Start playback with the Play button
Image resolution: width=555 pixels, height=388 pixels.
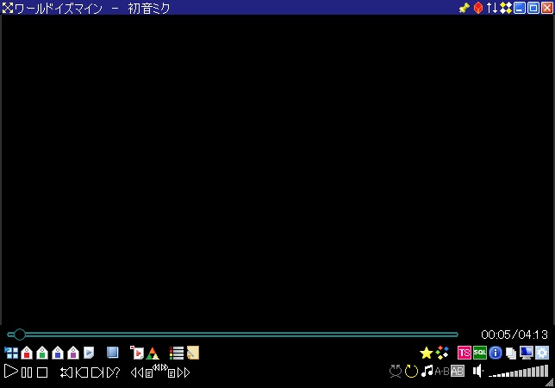tap(10, 372)
